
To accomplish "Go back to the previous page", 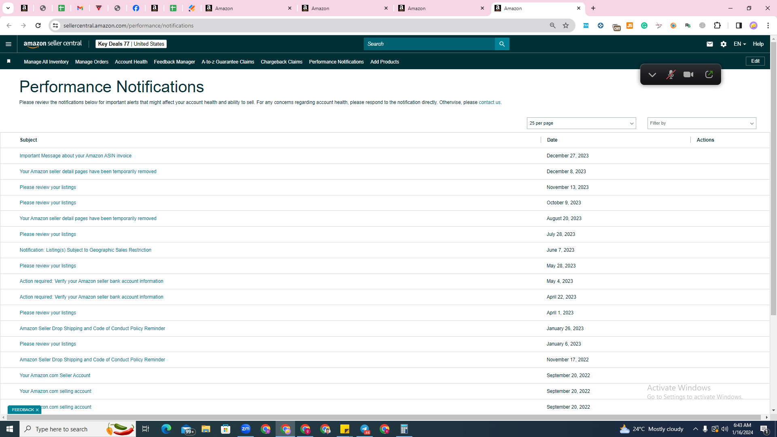I will (x=8, y=25).
